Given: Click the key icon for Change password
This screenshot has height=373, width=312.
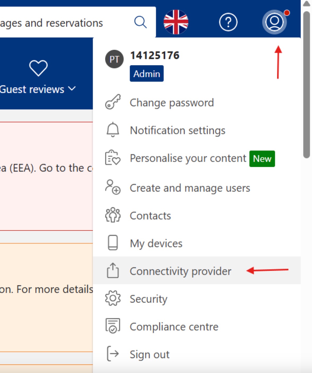Looking at the screenshot, I should (x=113, y=102).
